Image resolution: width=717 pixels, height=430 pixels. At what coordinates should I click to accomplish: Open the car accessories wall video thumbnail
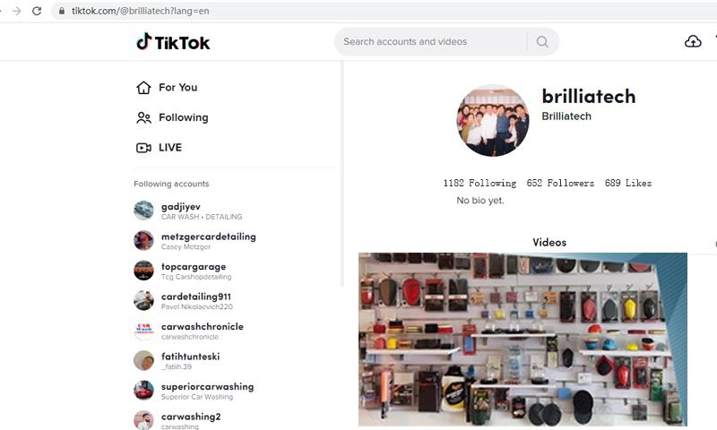pyautogui.click(x=523, y=340)
